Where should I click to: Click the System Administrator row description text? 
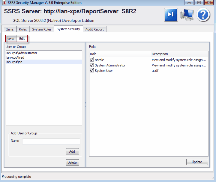coord(179,65)
